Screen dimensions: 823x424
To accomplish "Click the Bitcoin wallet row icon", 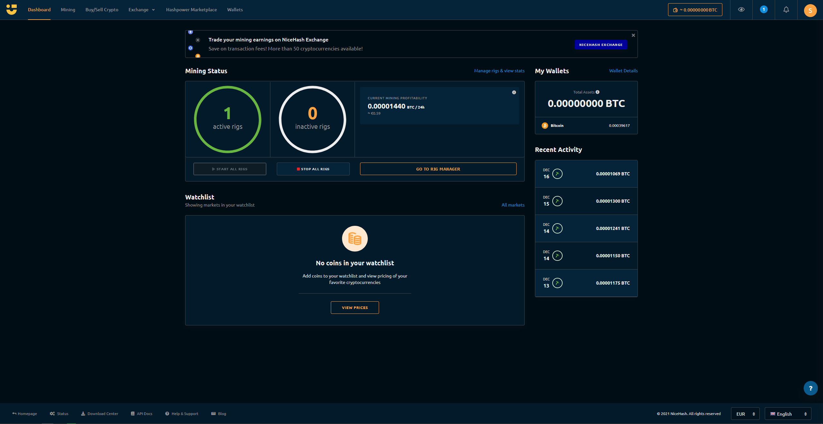I will (545, 126).
